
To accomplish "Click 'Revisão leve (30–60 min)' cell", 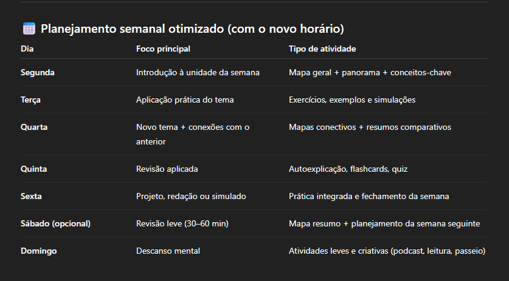I will 182,223.
